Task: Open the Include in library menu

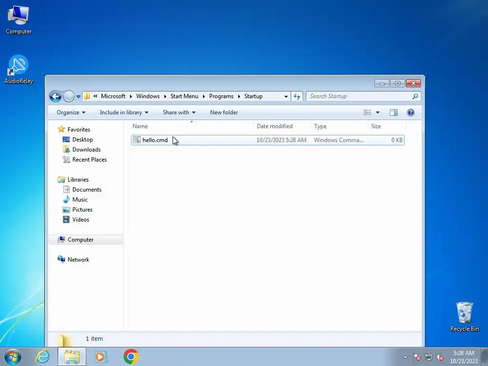Action: pyautogui.click(x=124, y=112)
